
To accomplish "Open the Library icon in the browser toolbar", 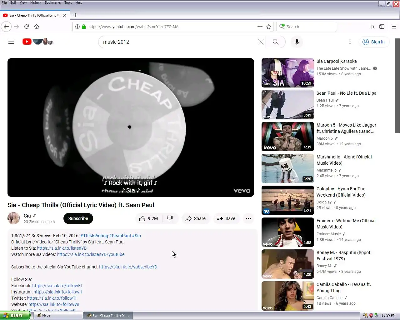I will (x=372, y=27).
